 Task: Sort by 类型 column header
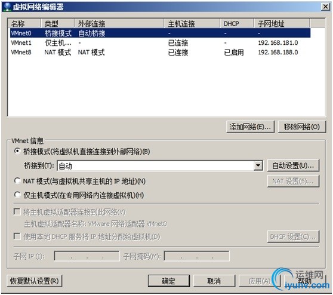coord(57,23)
